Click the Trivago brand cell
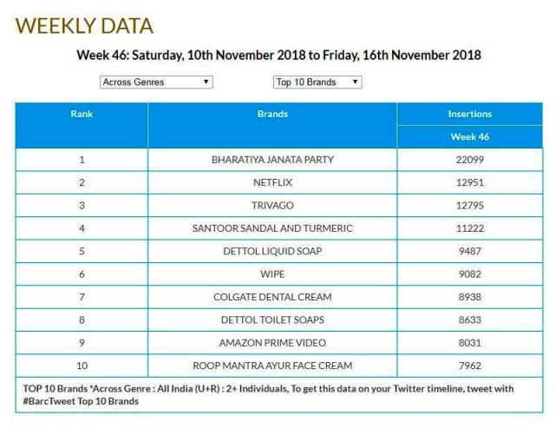Screen dimensions: 555x435 point(272,206)
